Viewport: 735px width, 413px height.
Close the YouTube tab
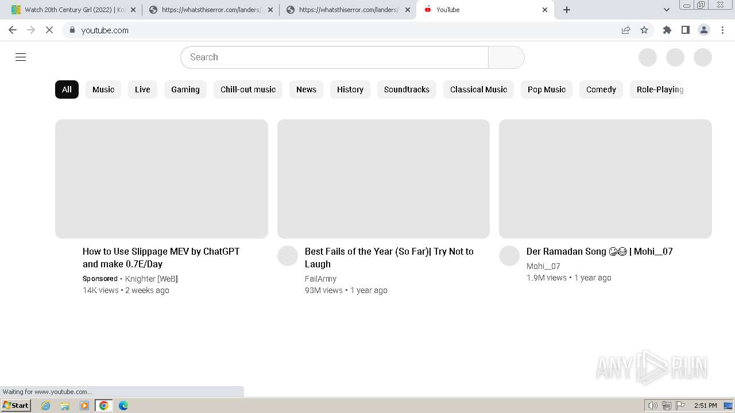(545, 10)
